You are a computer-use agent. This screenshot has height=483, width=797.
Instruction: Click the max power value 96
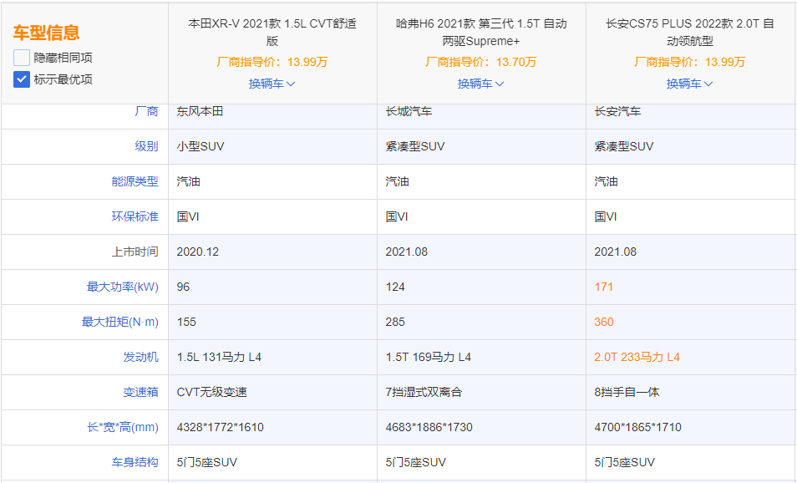pyautogui.click(x=183, y=287)
